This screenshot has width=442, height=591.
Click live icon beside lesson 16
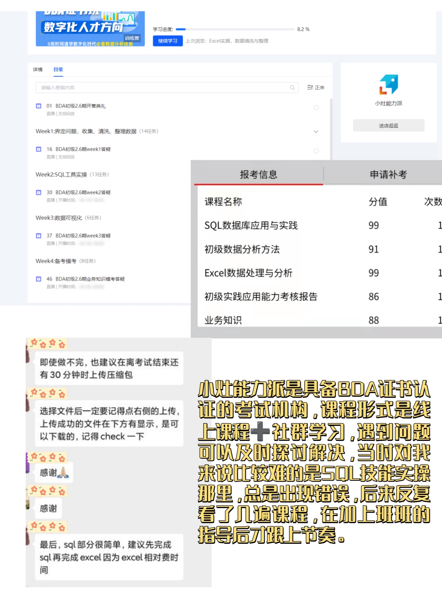point(38,149)
